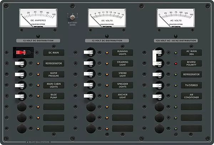Click the amber LED beside Anchor Light
The width and height of the screenshot is (214, 145).
click(x=107, y=96)
